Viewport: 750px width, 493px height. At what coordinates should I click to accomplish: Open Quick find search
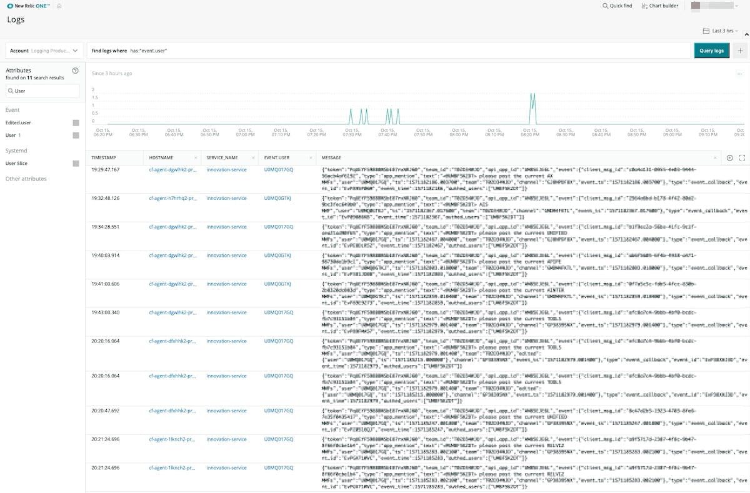[617, 6]
